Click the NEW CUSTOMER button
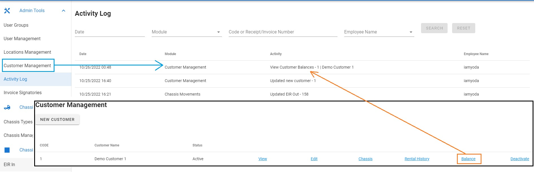The image size is (534, 172). click(x=57, y=119)
